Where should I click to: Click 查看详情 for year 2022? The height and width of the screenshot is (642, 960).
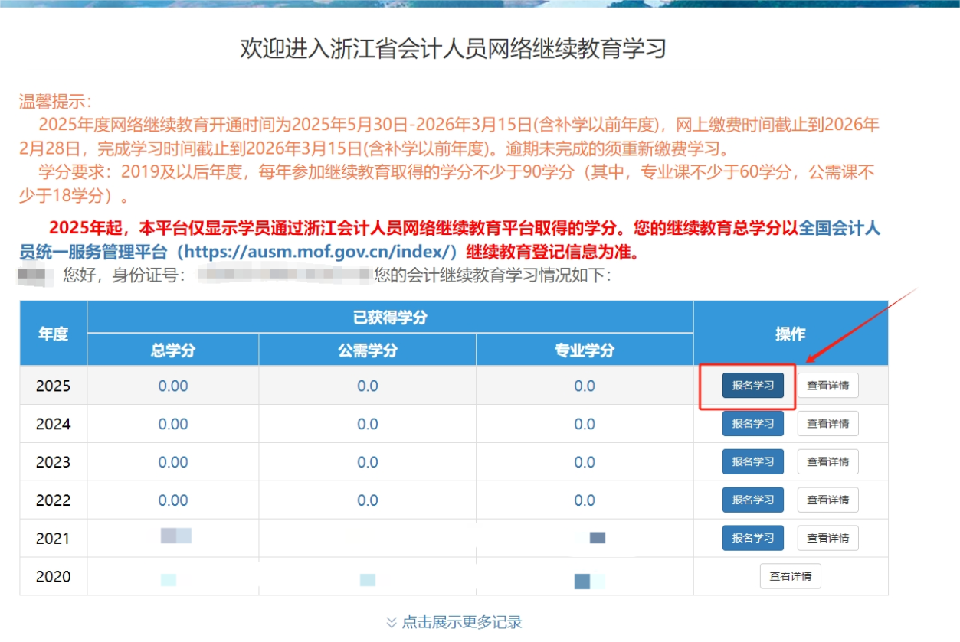[827, 500]
